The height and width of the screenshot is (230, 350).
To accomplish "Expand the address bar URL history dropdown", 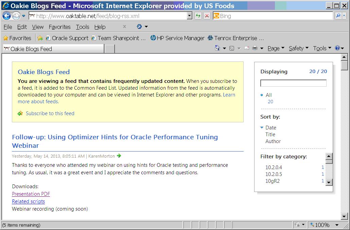I will coord(190,16).
